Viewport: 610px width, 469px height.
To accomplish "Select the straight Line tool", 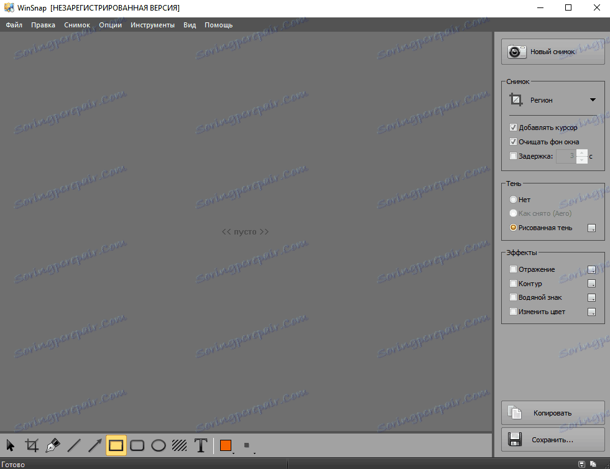I will point(74,445).
